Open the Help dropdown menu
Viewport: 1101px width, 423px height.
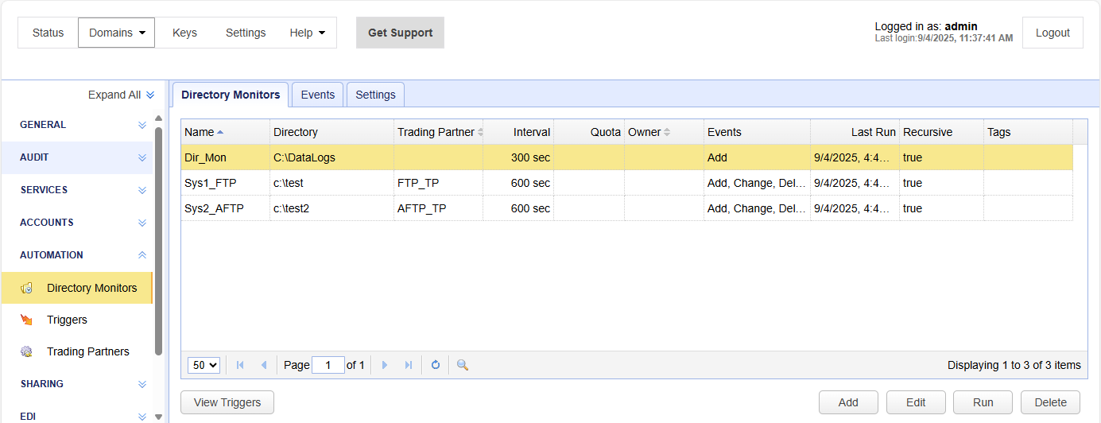[307, 33]
